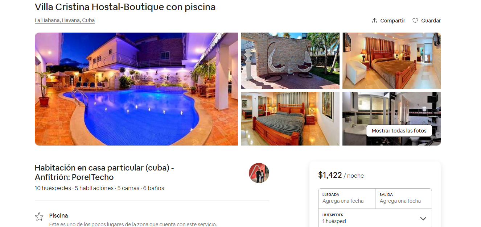The height and width of the screenshot is (227, 481).
Task: Open the Huéspedes 1 huésped selector
Action: 375,218
